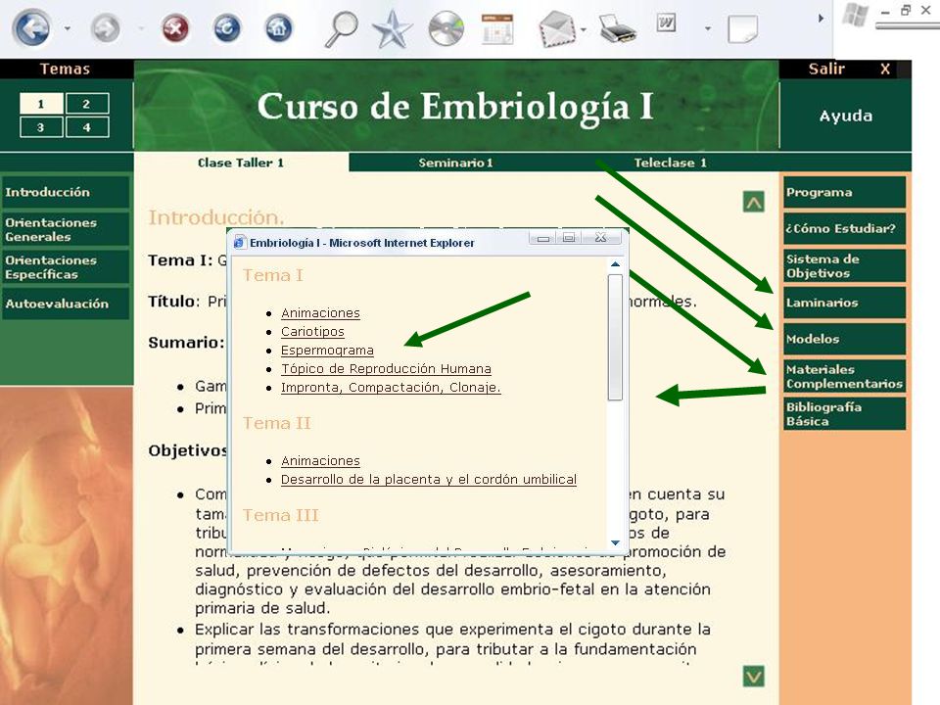The image size is (940, 705).
Task: Click the Temas label above the number grid
Action: [65, 69]
